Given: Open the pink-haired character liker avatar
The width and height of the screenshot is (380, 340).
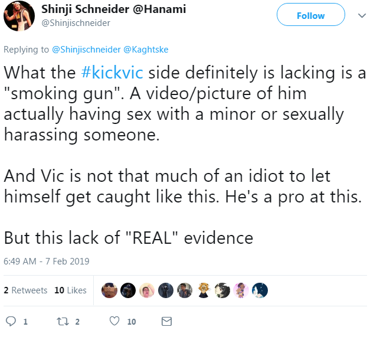Looking at the screenshot, I should [241, 290].
